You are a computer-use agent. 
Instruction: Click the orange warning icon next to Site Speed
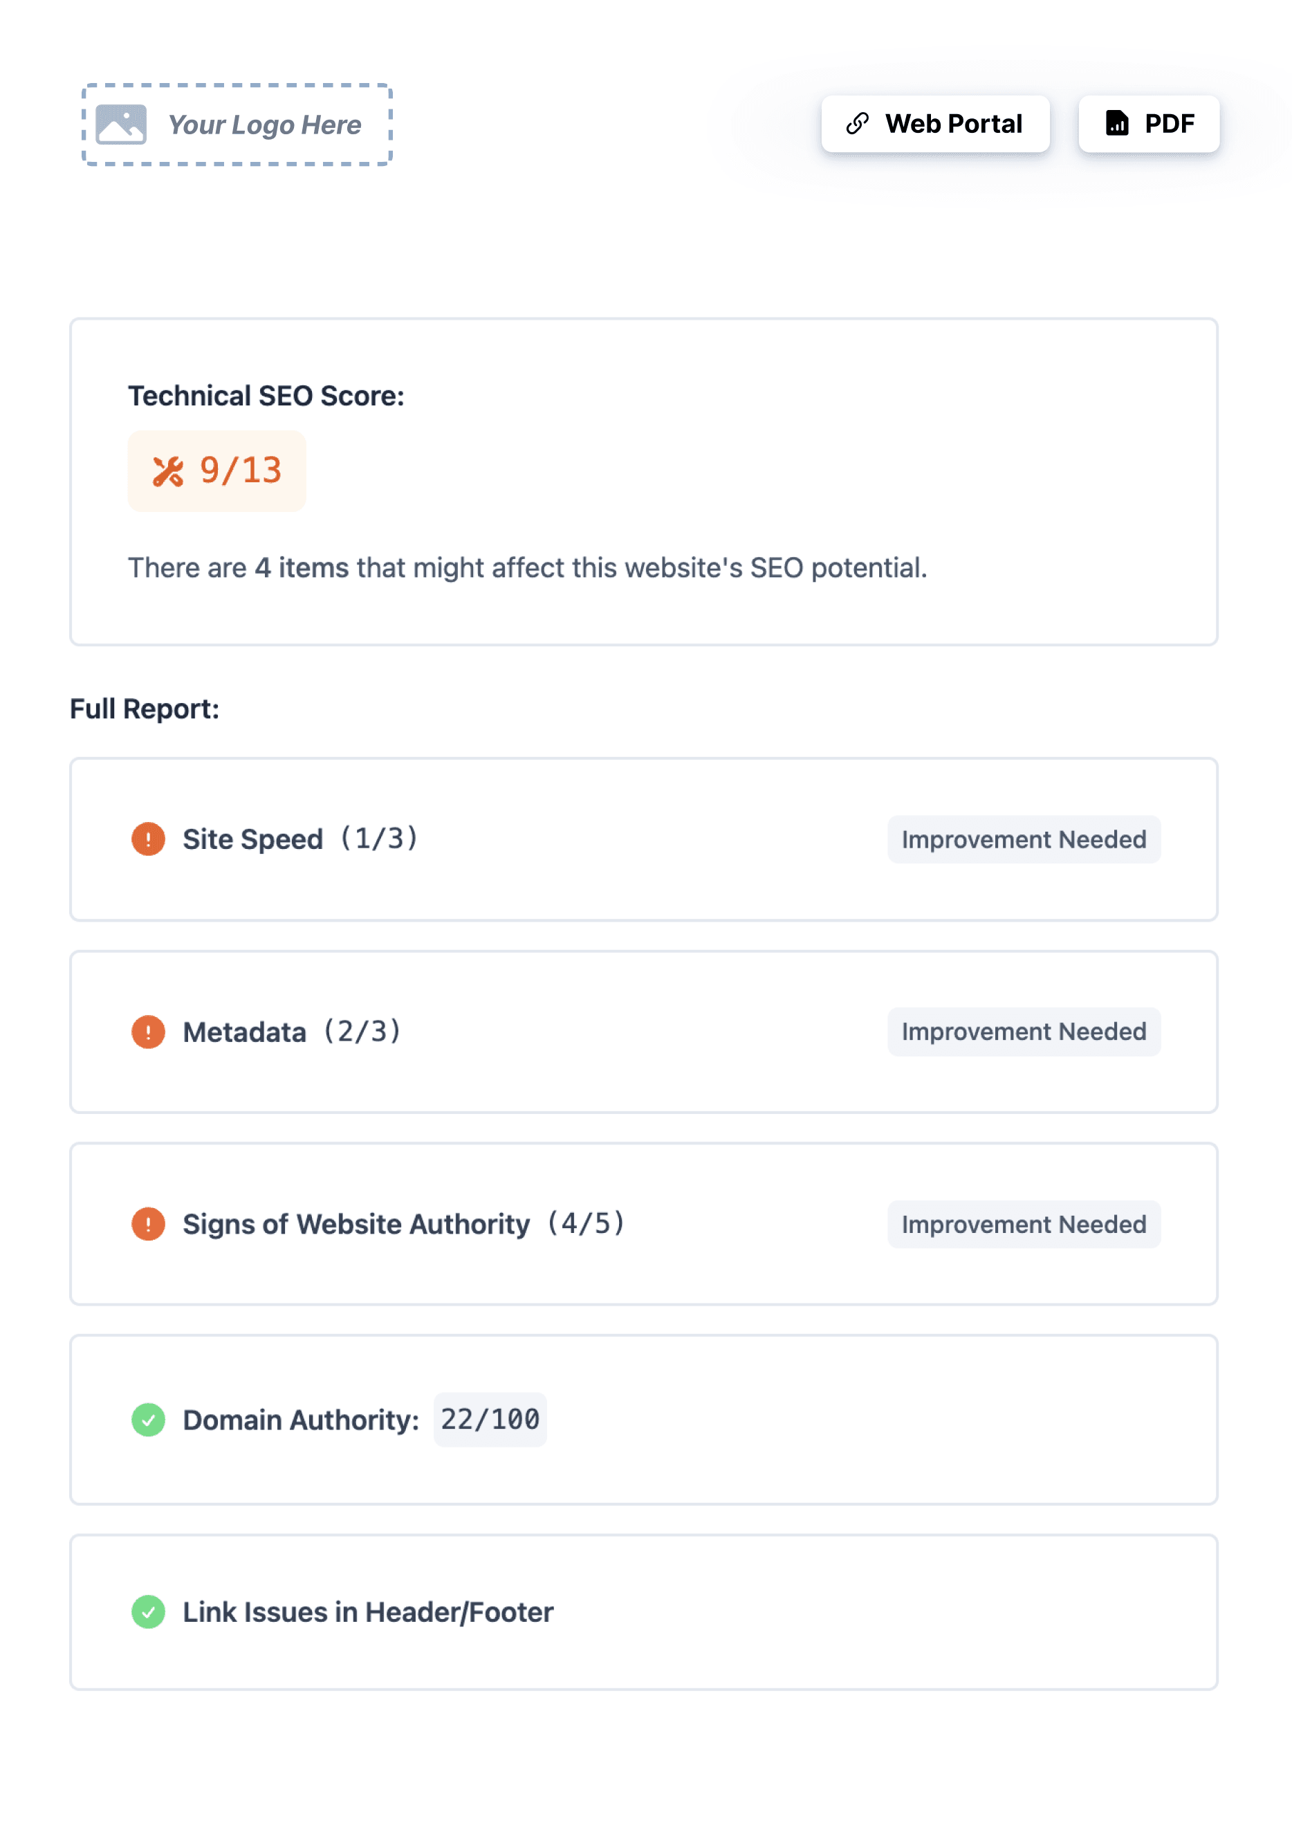click(x=148, y=839)
